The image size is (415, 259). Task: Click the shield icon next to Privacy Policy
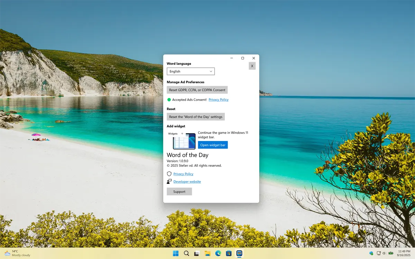pos(169,174)
